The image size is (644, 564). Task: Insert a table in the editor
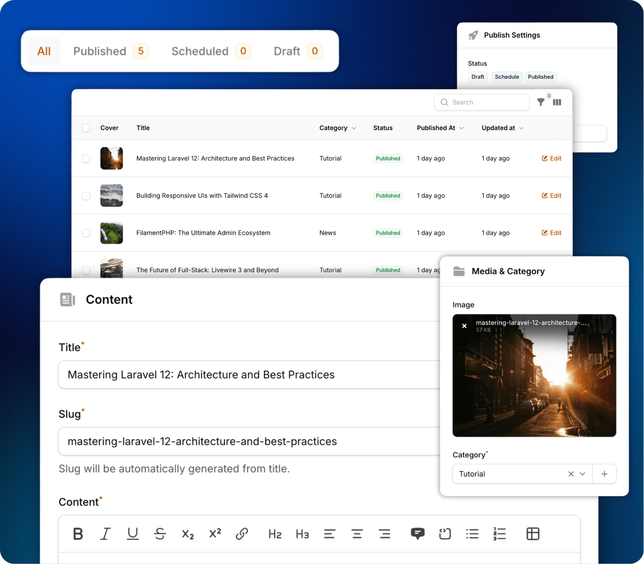pyautogui.click(x=533, y=534)
